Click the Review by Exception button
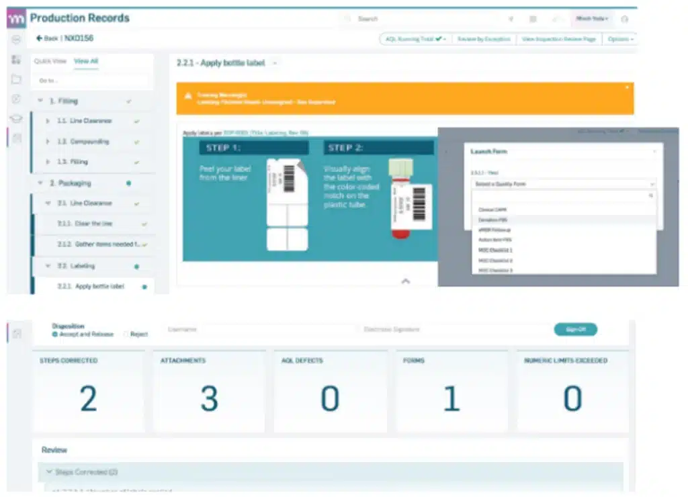Screen dimensions: 688x497 (484, 39)
